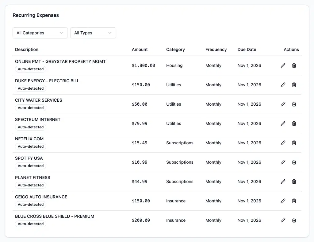
Task: Click the $79.99 amount
Action: click(140, 123)
